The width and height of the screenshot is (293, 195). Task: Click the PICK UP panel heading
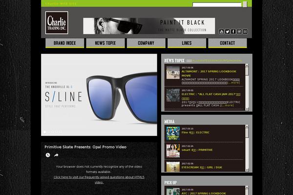(x=170, y=183)
